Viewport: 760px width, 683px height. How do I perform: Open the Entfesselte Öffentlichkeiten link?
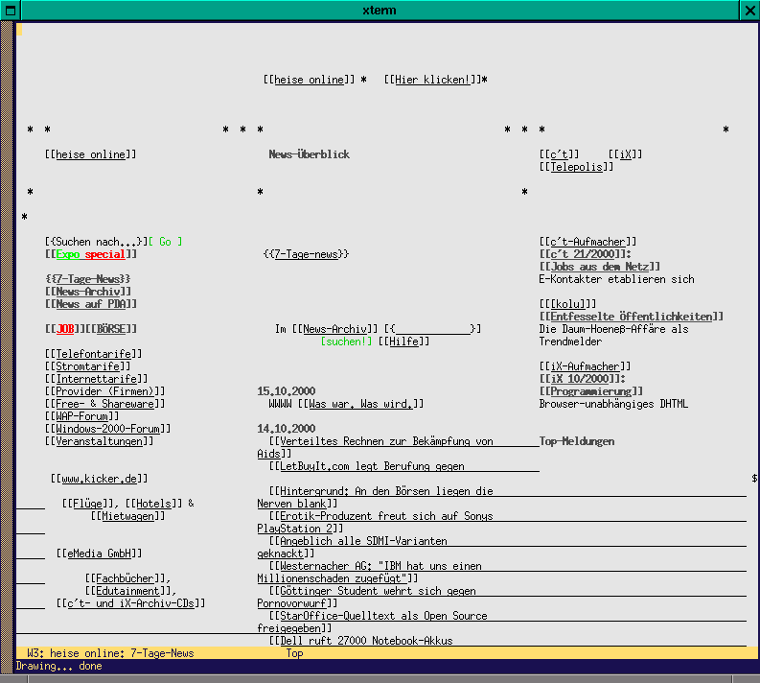point(632,317)
